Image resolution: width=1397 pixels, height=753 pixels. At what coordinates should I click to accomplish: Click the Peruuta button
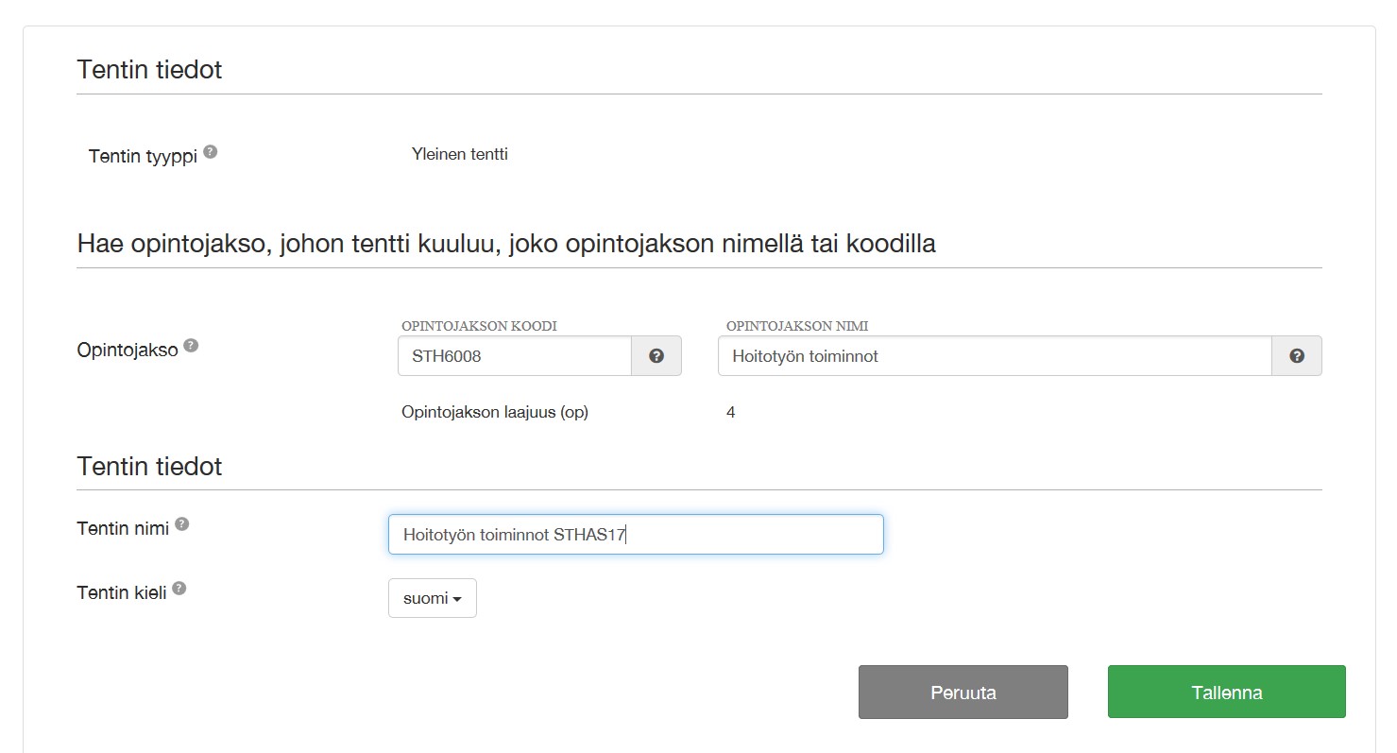[x=963, y=693]
